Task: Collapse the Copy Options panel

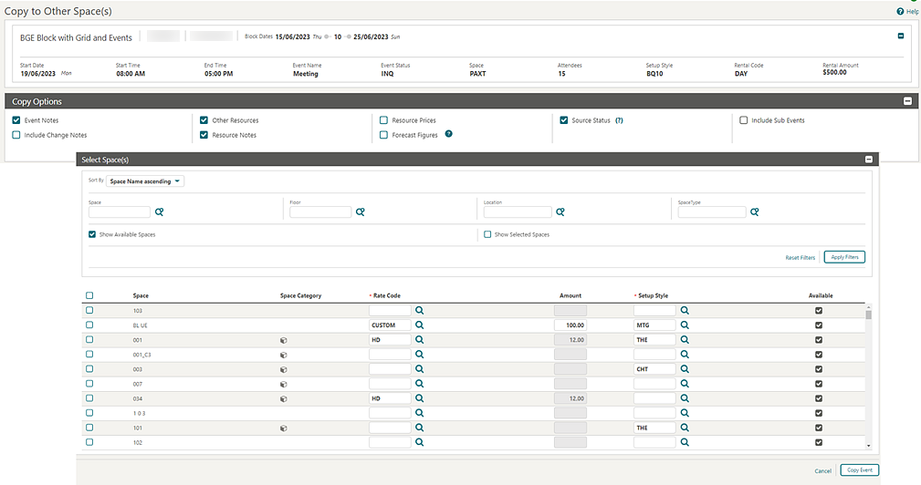Action: [907, 101]
